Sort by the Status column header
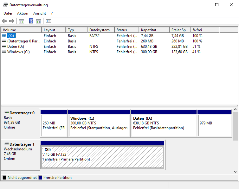This screenshot has height=189, width=239. click(x=127, y=30)
